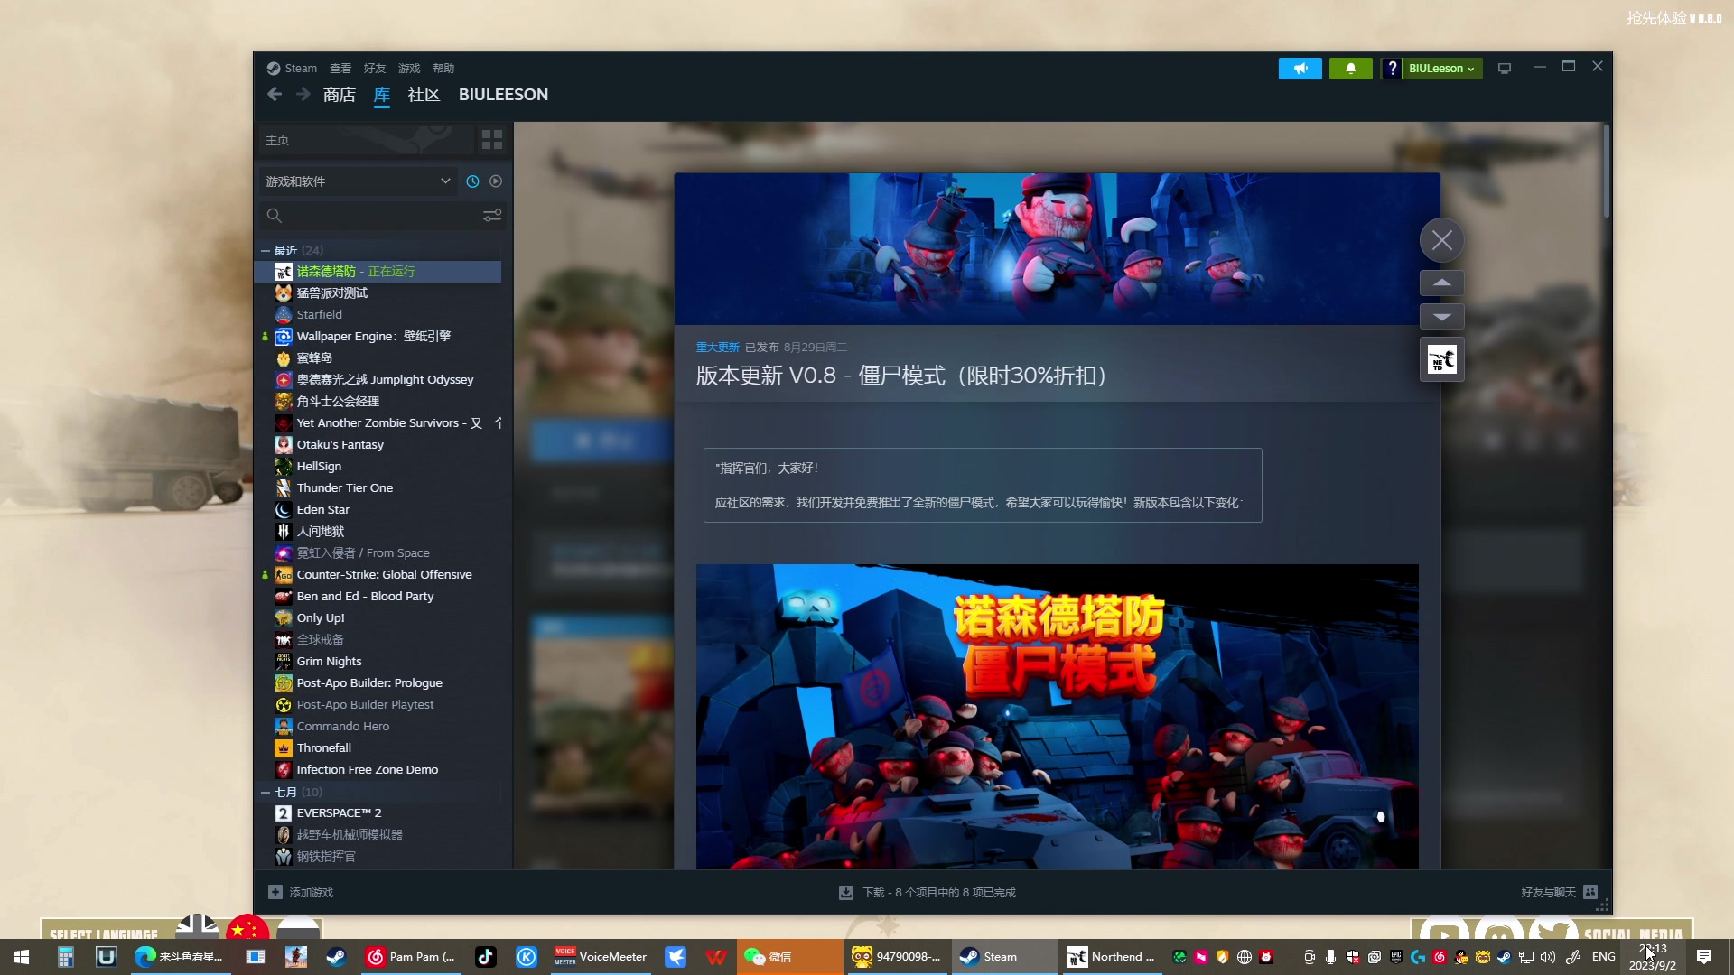Close the update news overlay

tap(1442, 241)
